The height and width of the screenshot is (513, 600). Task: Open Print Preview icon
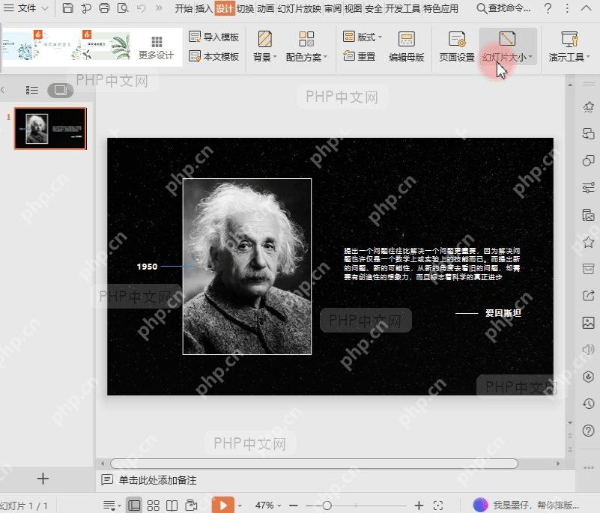coord(122,7)
